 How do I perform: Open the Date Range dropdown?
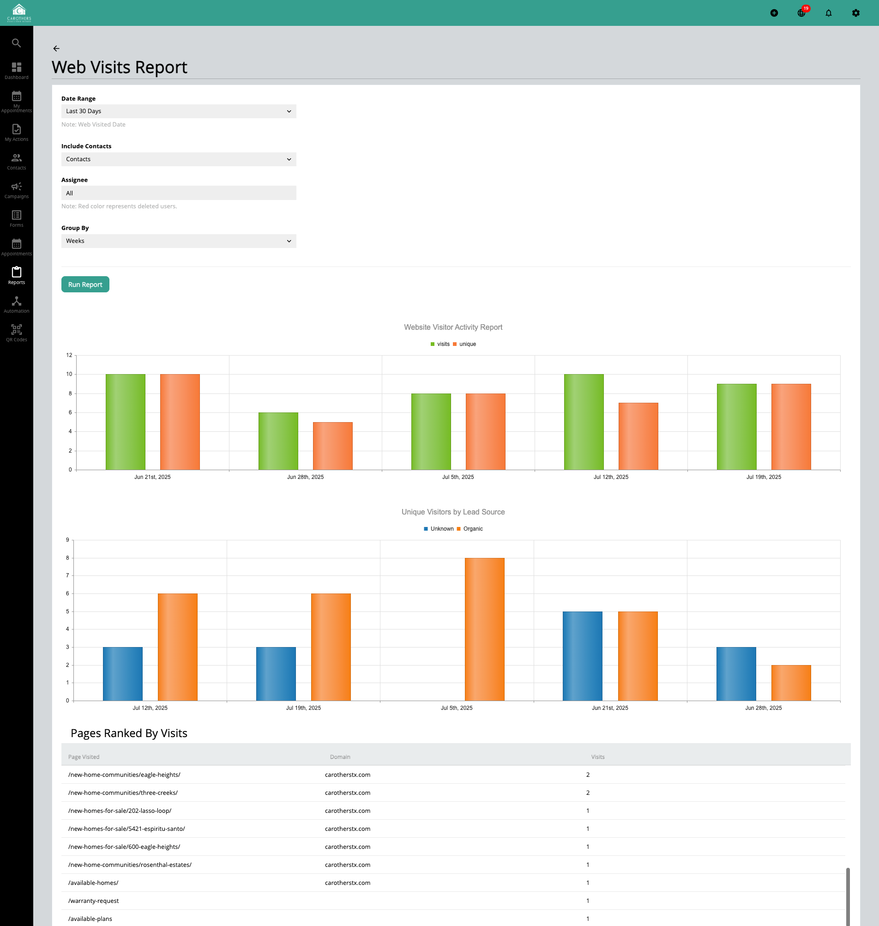pos(179,111)
